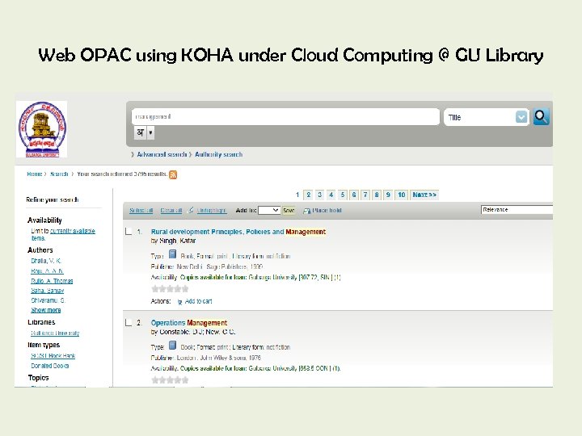
Task: Filter by author Saha, Sanjay
Action: 48,291
